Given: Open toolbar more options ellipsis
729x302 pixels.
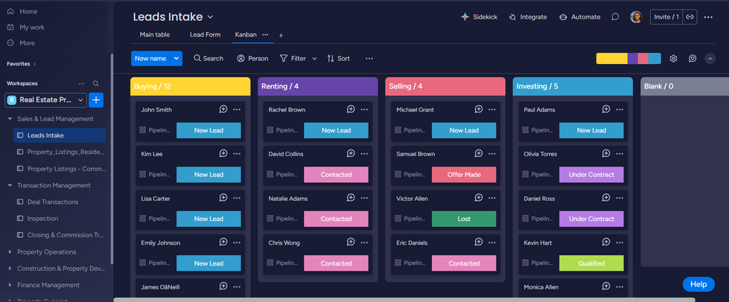Looking at the screenshot, I should point(369,59).
